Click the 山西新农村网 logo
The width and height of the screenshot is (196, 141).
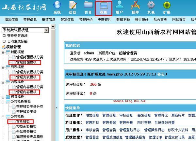click(x=24, y=7)
